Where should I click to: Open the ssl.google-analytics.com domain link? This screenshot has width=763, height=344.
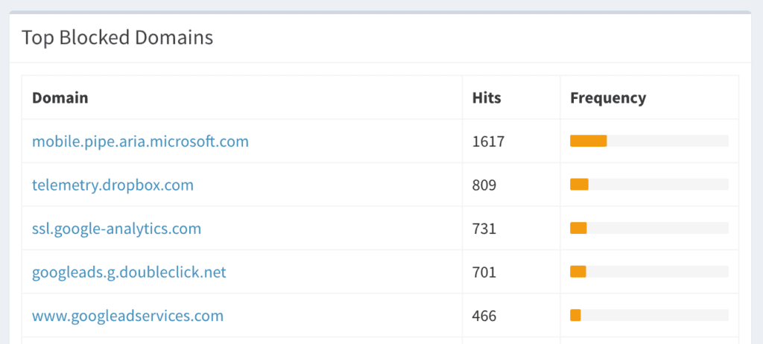(x=116, y=229)
